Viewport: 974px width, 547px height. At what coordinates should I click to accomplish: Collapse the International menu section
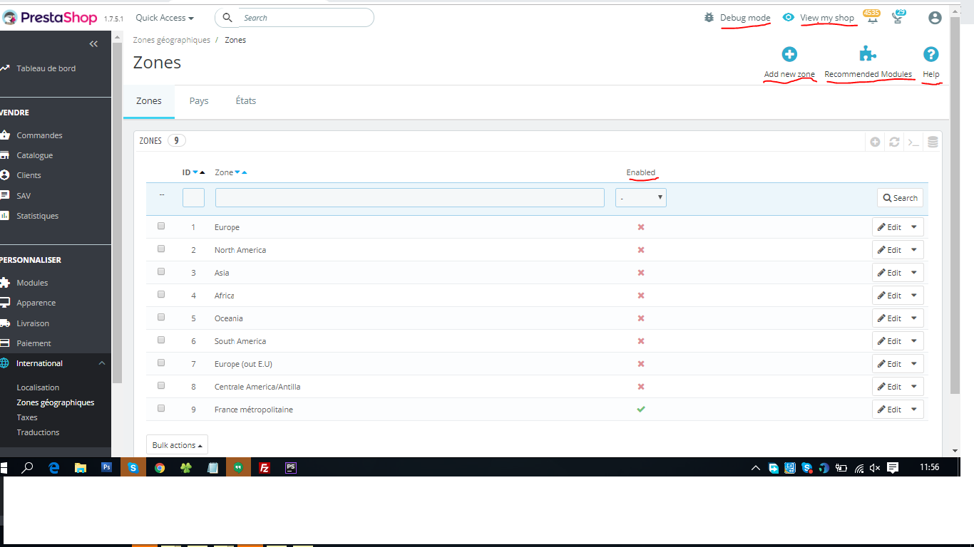102,363
